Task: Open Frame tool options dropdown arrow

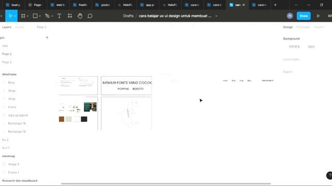Action: click(27, 16)
